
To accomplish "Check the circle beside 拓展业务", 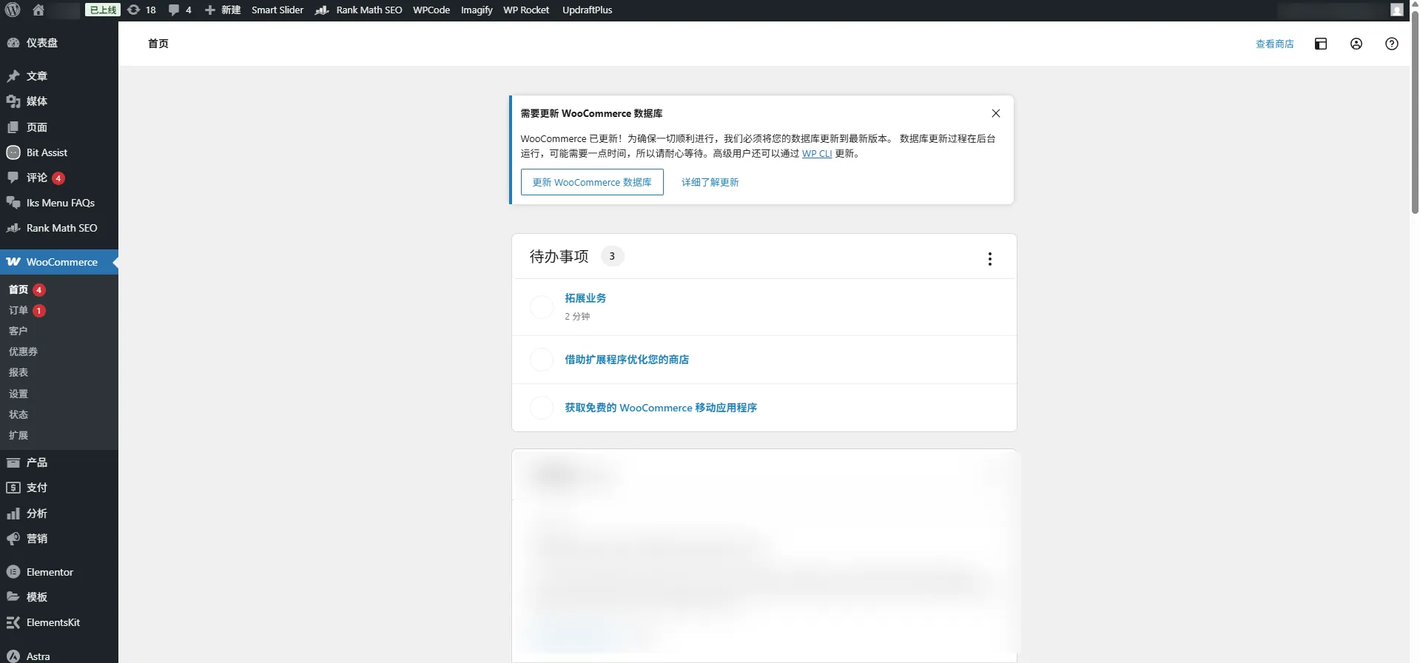I will pyautogui.click(x=542, y=307).
